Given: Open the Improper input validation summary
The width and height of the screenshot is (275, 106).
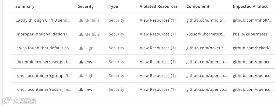Looking at the screenshot, I should coord(43,34).
